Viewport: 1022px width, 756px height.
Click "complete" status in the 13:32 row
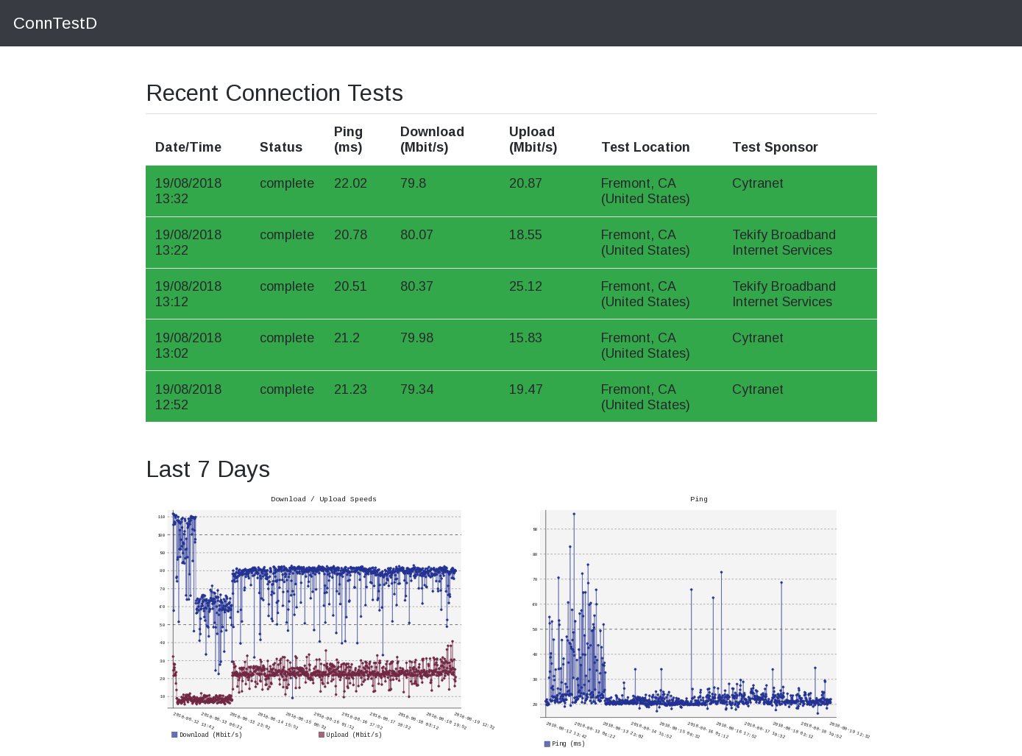[x=287, y=183]
